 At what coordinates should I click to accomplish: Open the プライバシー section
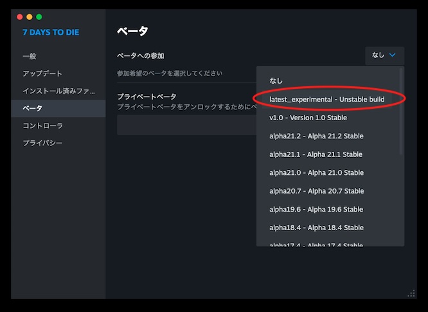pyautogui.click(x=42, y=143)
